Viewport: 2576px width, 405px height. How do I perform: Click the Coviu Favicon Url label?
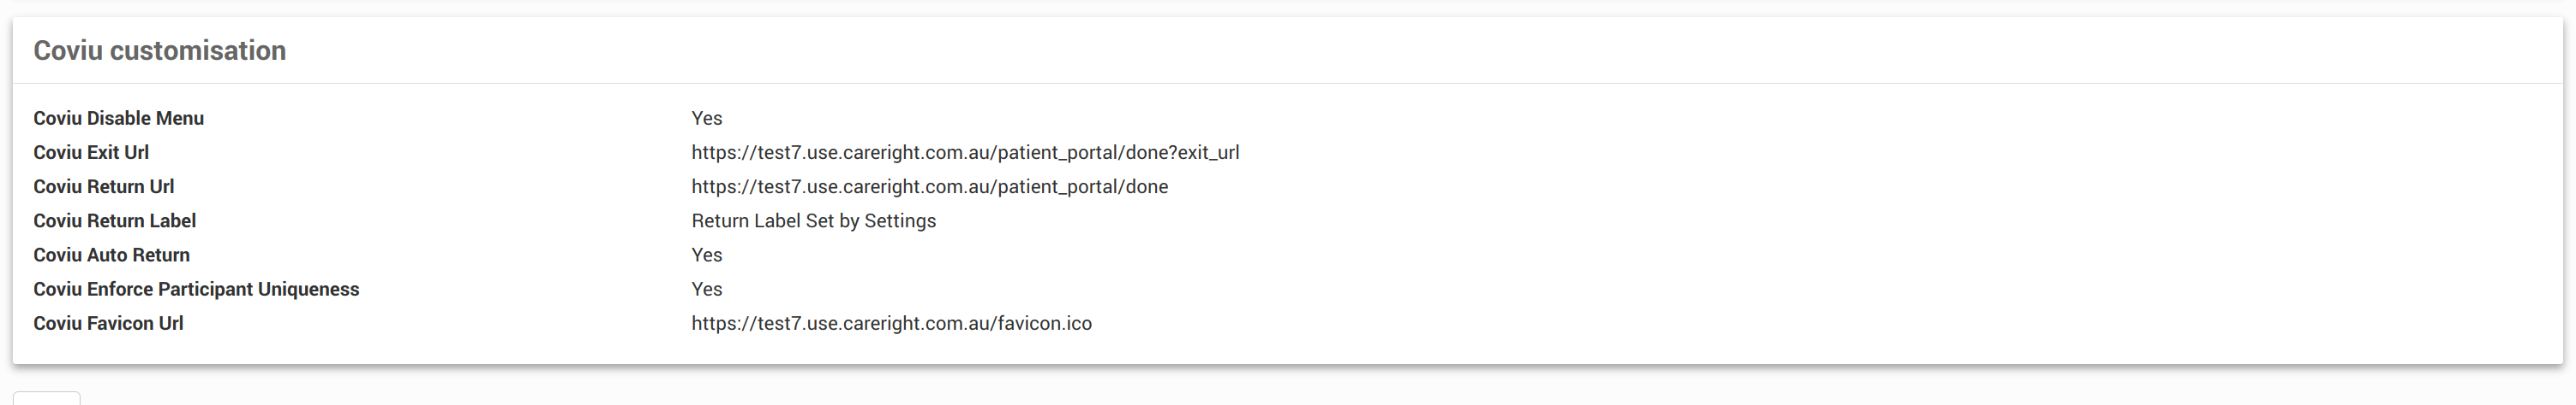pos(108,323)
